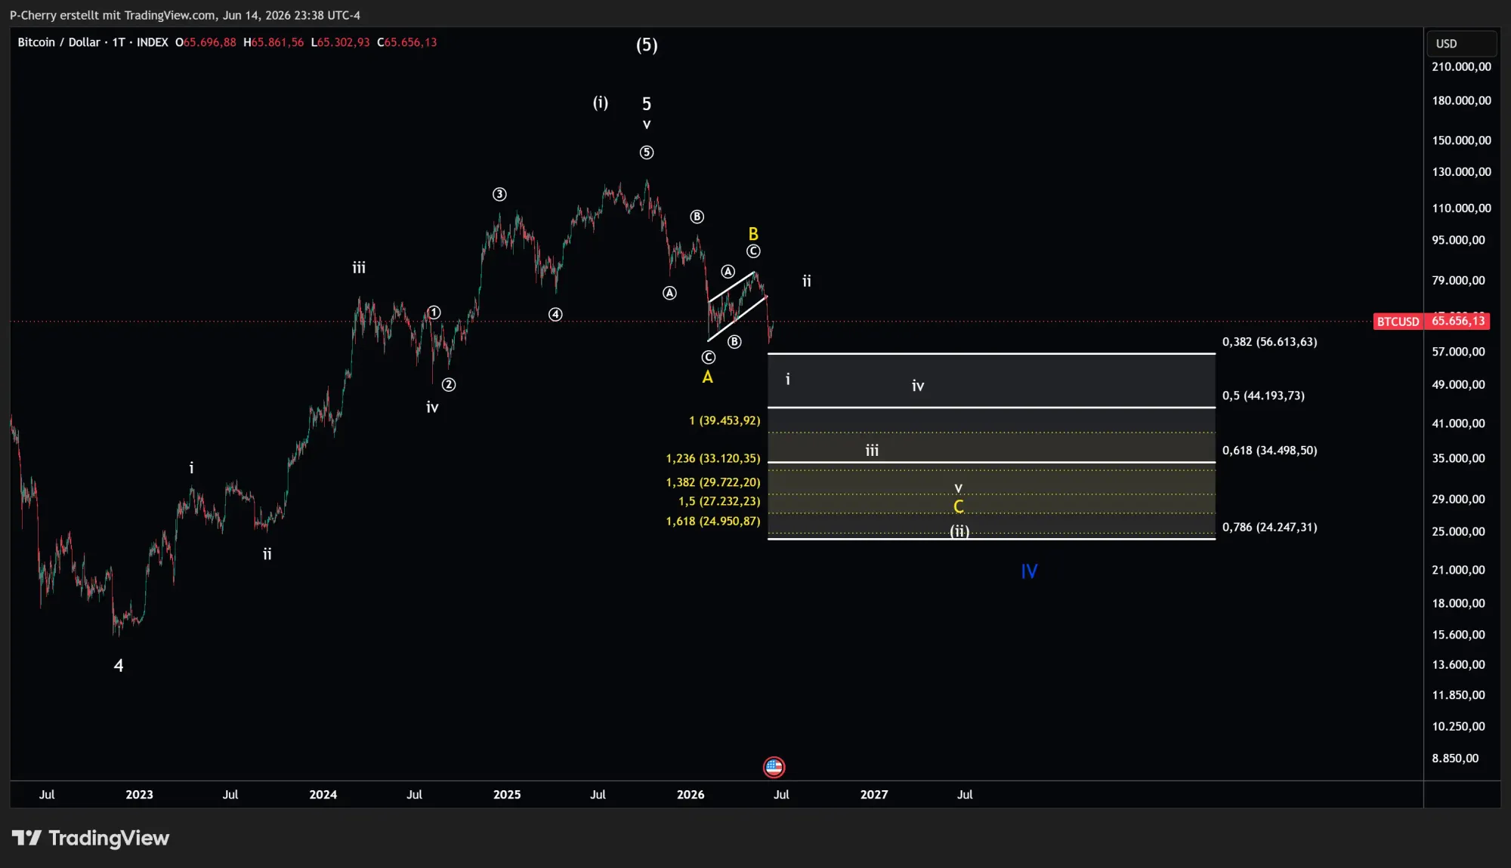The image size is (1511, 868).
Task: Click the (ii) wave label
Action: (x=959, y=531)
